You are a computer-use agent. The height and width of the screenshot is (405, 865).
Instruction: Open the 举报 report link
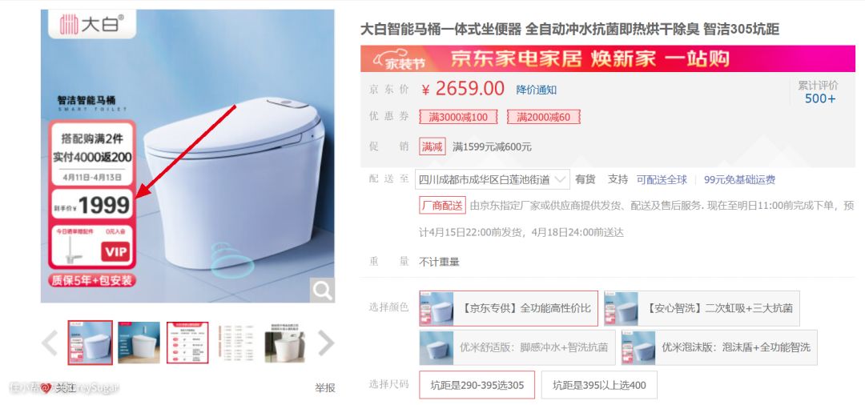(x=325, y=388)
